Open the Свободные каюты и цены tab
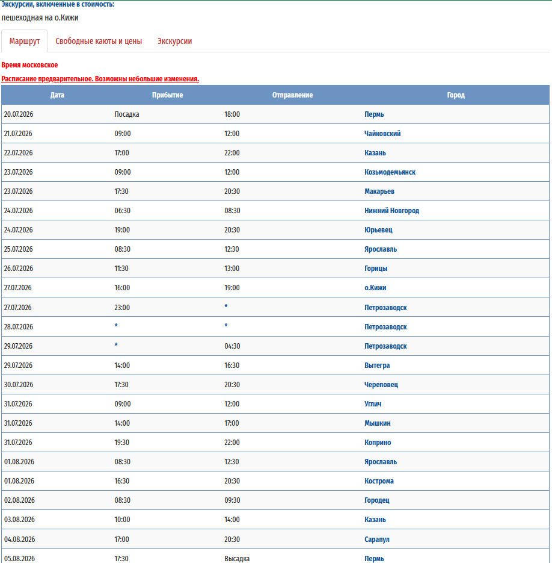 point(99,42)
